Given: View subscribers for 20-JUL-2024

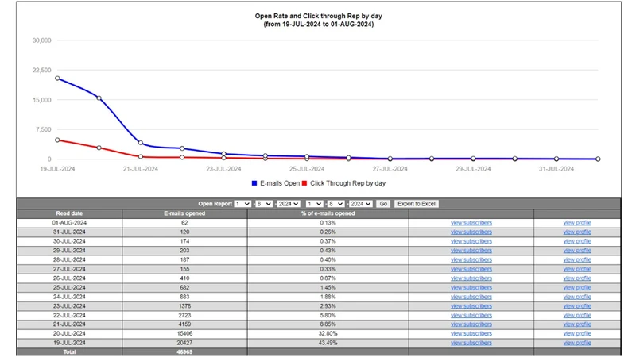Looking at the screenshot, I should 471,333.
